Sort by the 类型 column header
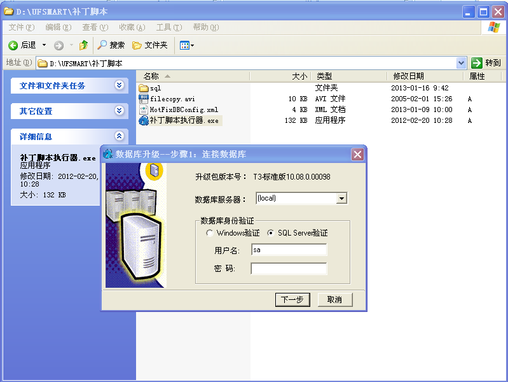 click(349, 76)
